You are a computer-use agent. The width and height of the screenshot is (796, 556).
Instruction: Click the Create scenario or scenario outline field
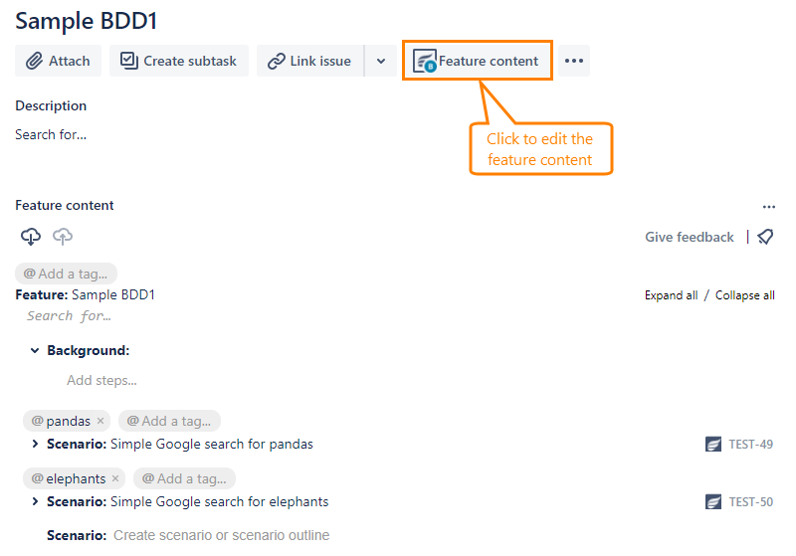point(221,535)
